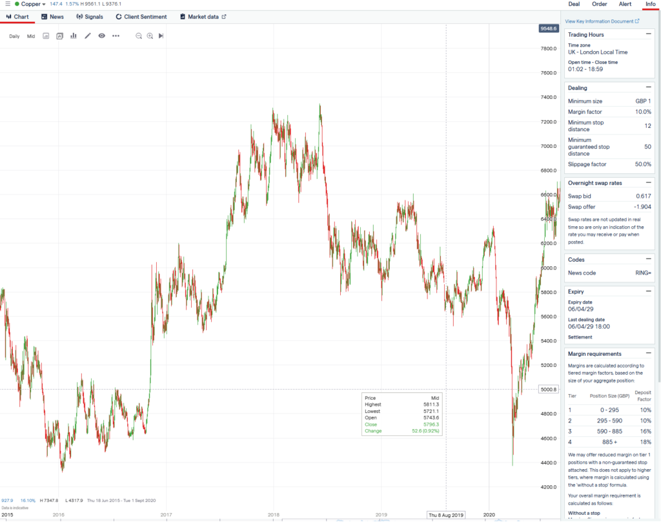The height and width of the screenshot is (522, 661).
Task: Click the UK - London Local Time text
Action: click(x=597, y=52)
